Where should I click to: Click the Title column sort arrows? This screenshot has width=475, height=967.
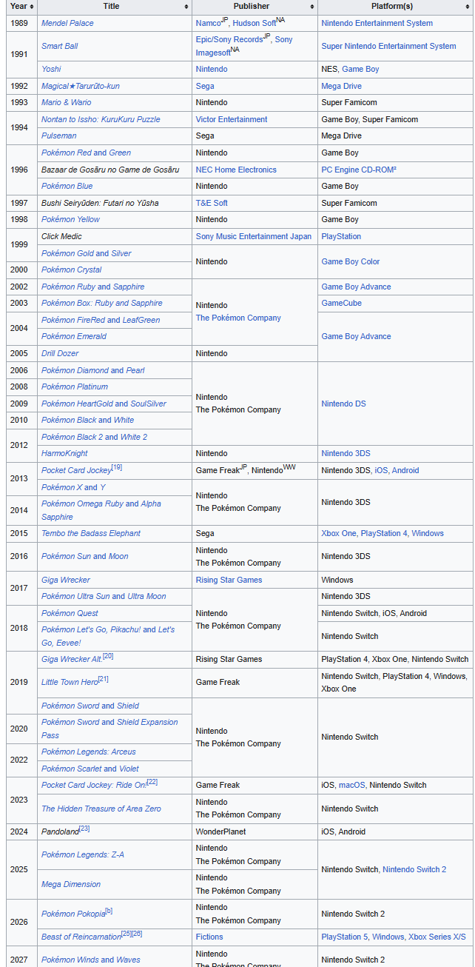186,7
